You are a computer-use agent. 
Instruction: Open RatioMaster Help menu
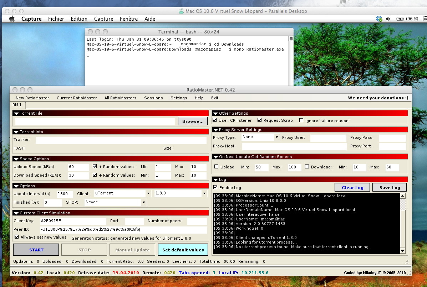coord(199,98)
